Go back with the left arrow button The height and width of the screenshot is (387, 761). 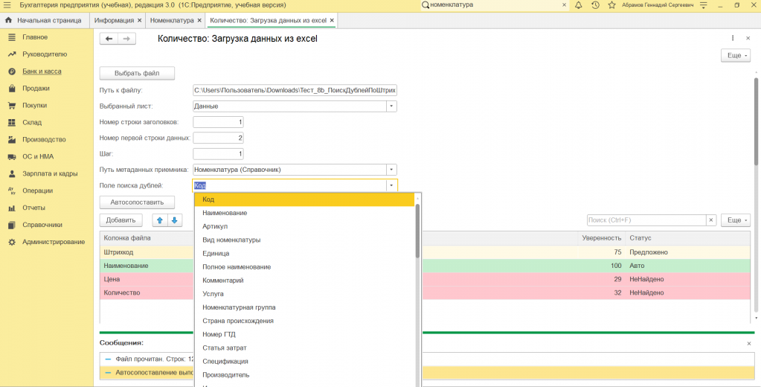click(x=109, y=39)
